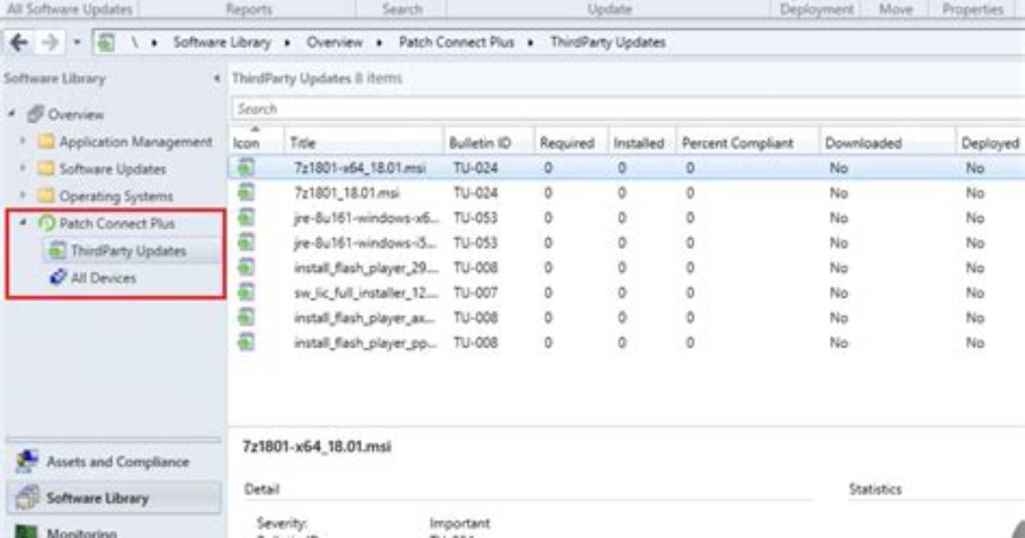Click Software Updates folder icon
This screenshot has width=1025, height=538.
(45, 169)
